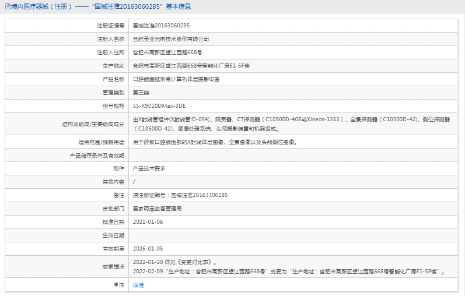
Task: Select remark 原注册证编号：国械注准20163300285
Action: click(x=180, y=195)
